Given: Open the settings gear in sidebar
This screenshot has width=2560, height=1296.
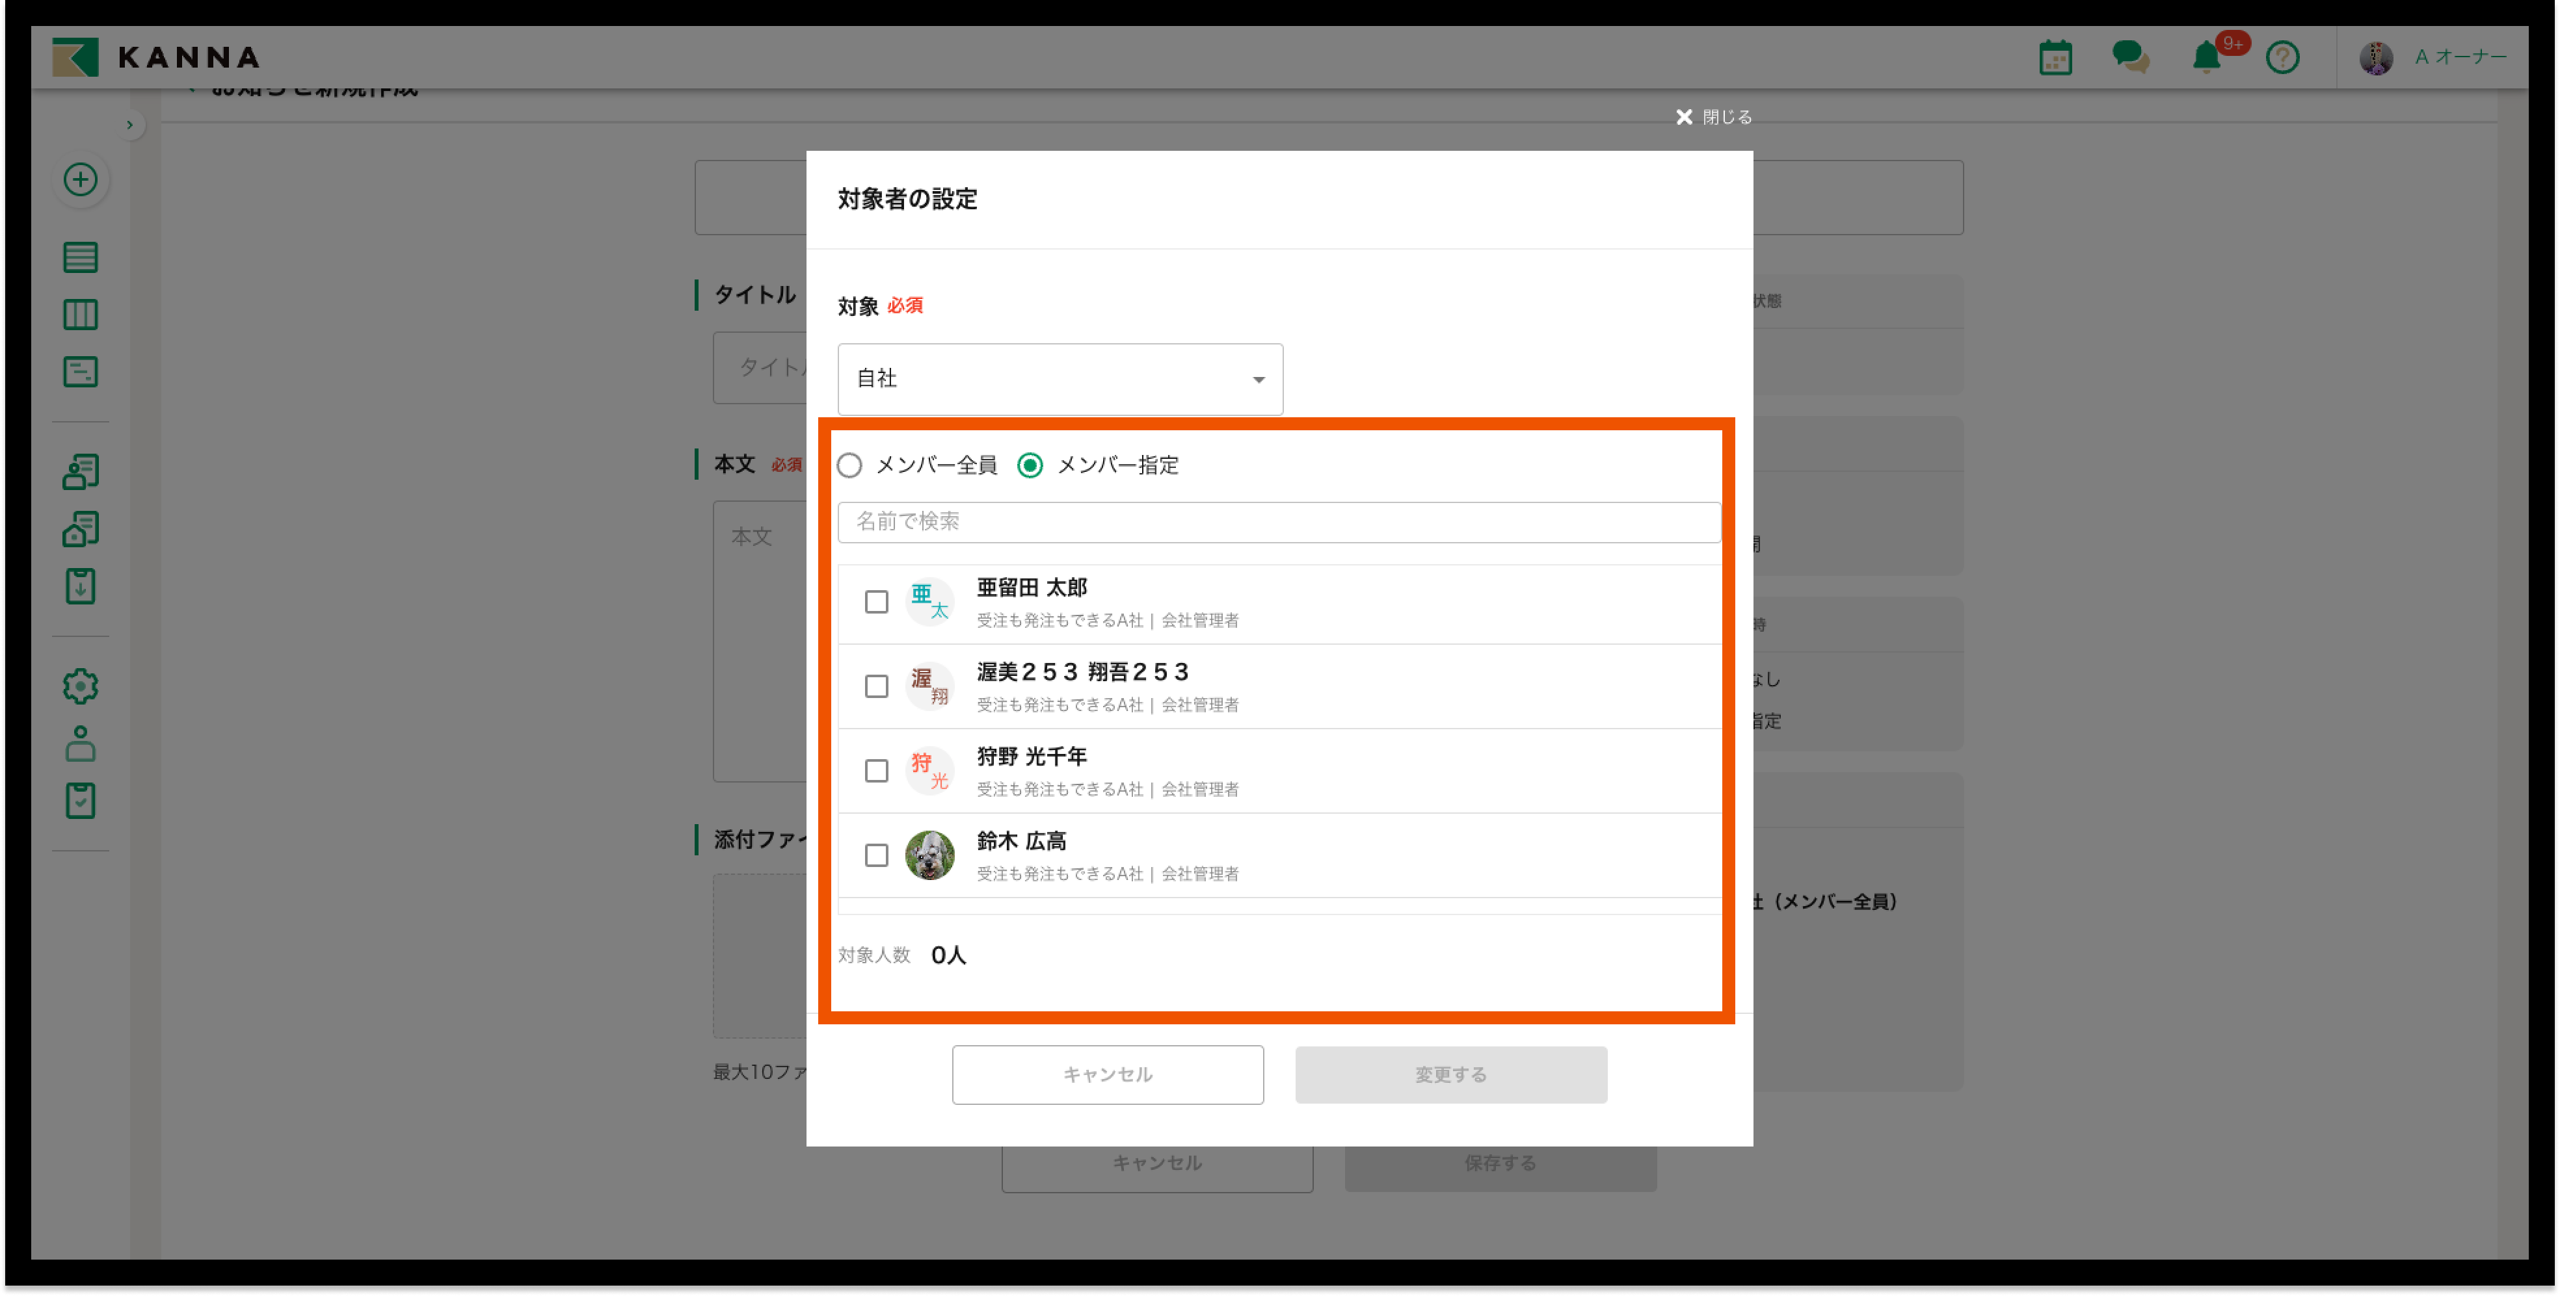Looking at the screenshot, I should [x=81, y=686].
